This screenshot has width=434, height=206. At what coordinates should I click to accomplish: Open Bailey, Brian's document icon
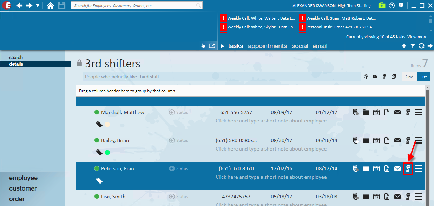(x=387, y=140)
